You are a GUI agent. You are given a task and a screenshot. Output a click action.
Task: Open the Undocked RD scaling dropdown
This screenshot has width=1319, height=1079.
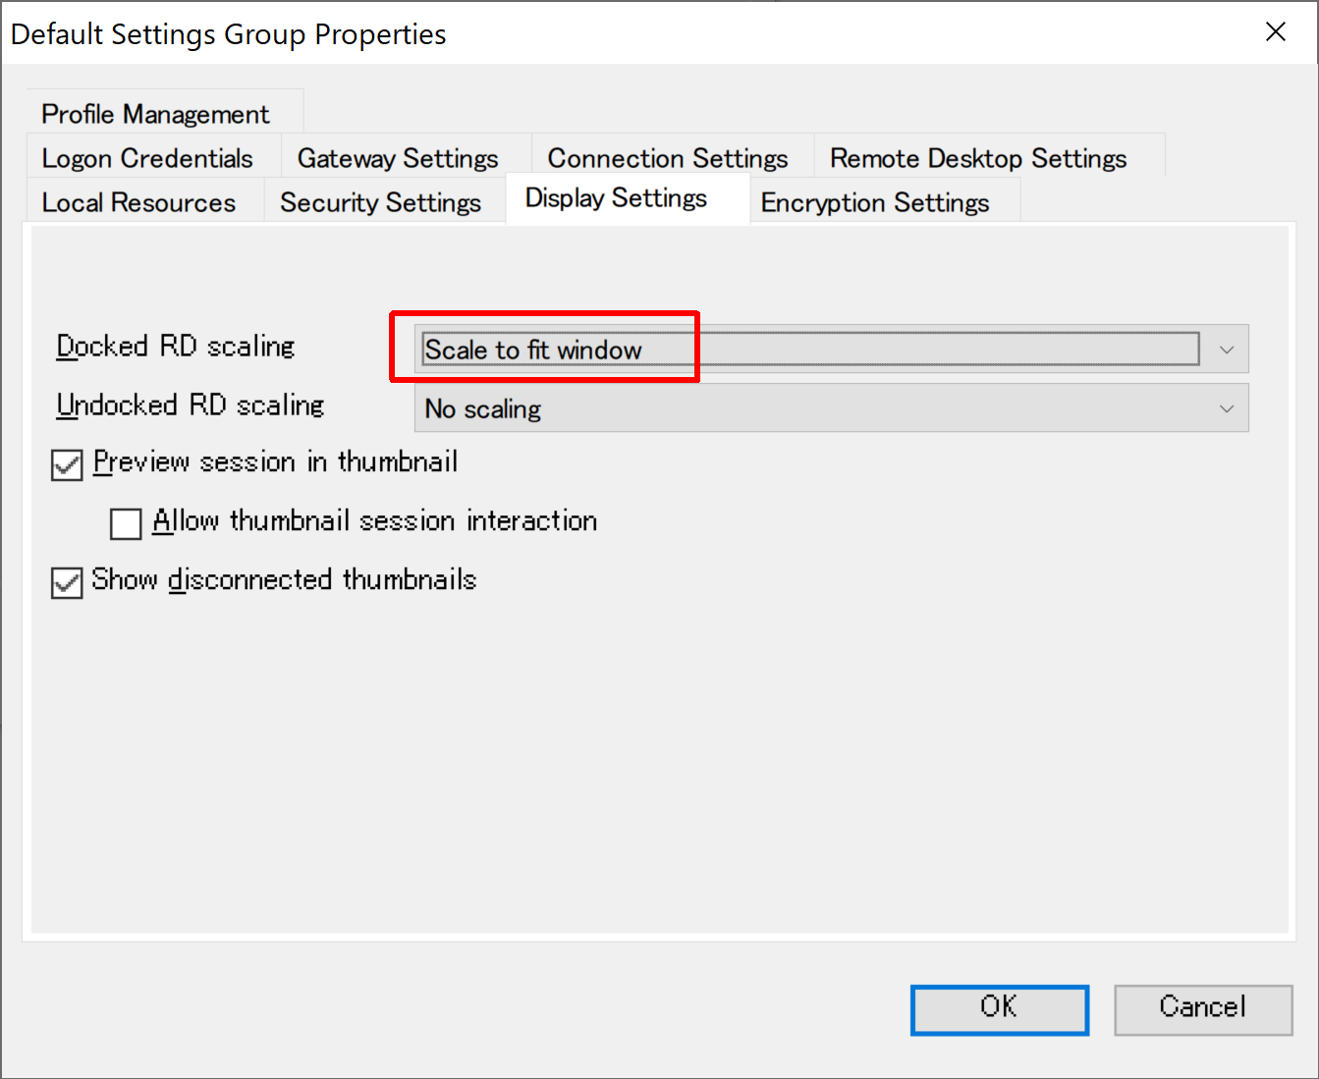tap(831, 408)
